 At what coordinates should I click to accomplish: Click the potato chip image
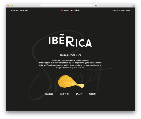71,82
